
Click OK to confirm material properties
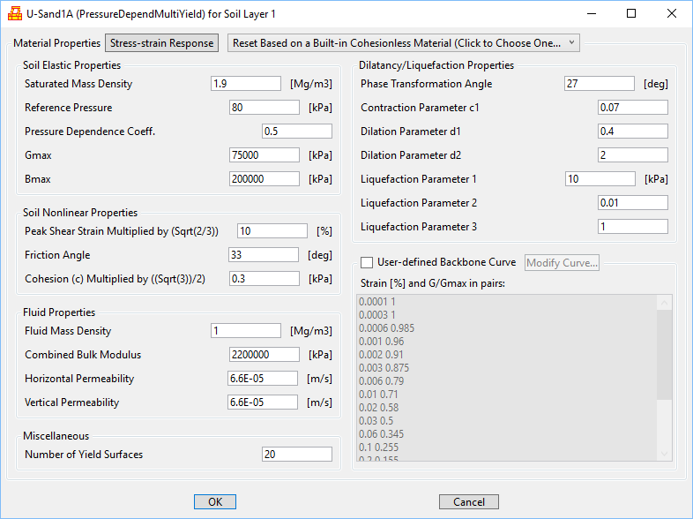click(x=215, y=501)
